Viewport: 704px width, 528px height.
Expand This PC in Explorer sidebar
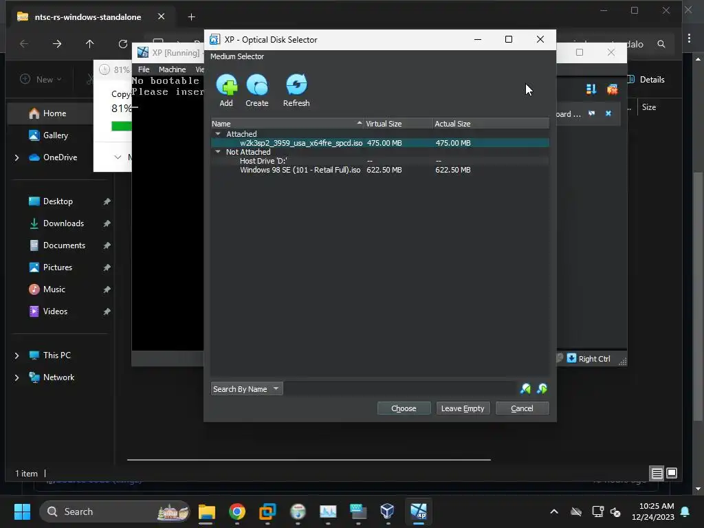pos(16,355)
